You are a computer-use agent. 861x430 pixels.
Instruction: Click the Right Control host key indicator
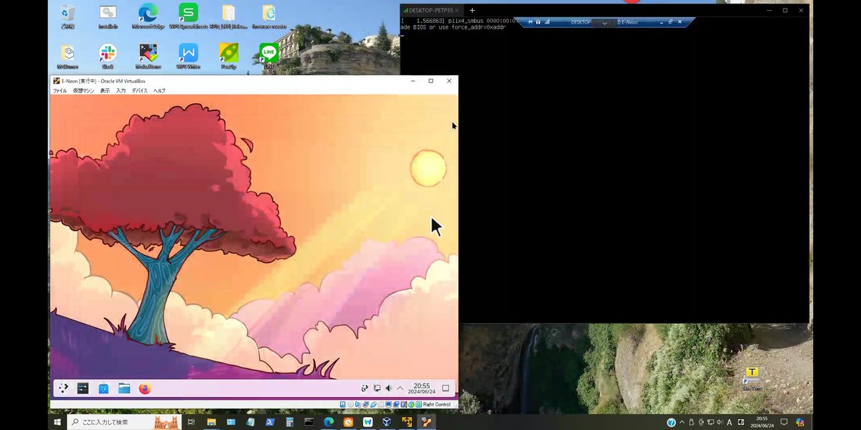(436, 405)
